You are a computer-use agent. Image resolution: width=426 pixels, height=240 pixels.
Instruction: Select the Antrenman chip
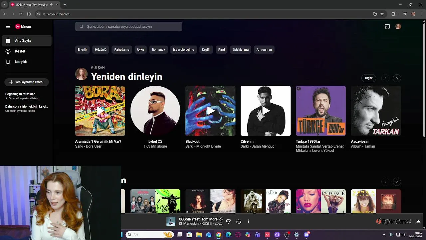(x=264, y=49)
